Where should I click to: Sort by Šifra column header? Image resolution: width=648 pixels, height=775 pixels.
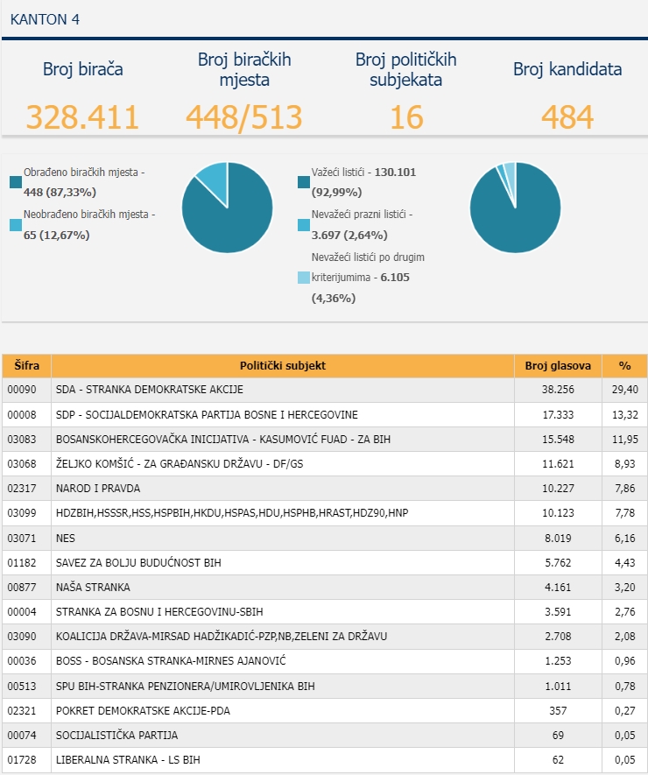(x=26, y=366)
